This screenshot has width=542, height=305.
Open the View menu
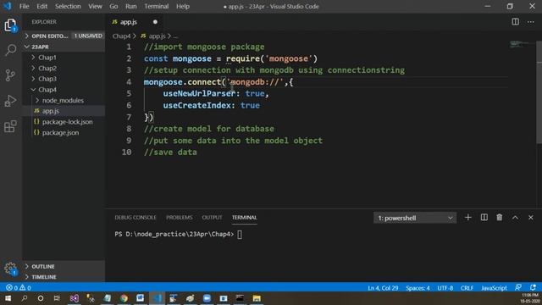point(95,6)
